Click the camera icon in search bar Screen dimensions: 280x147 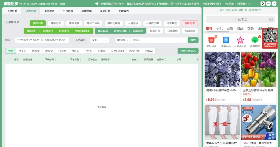[271, 19]
